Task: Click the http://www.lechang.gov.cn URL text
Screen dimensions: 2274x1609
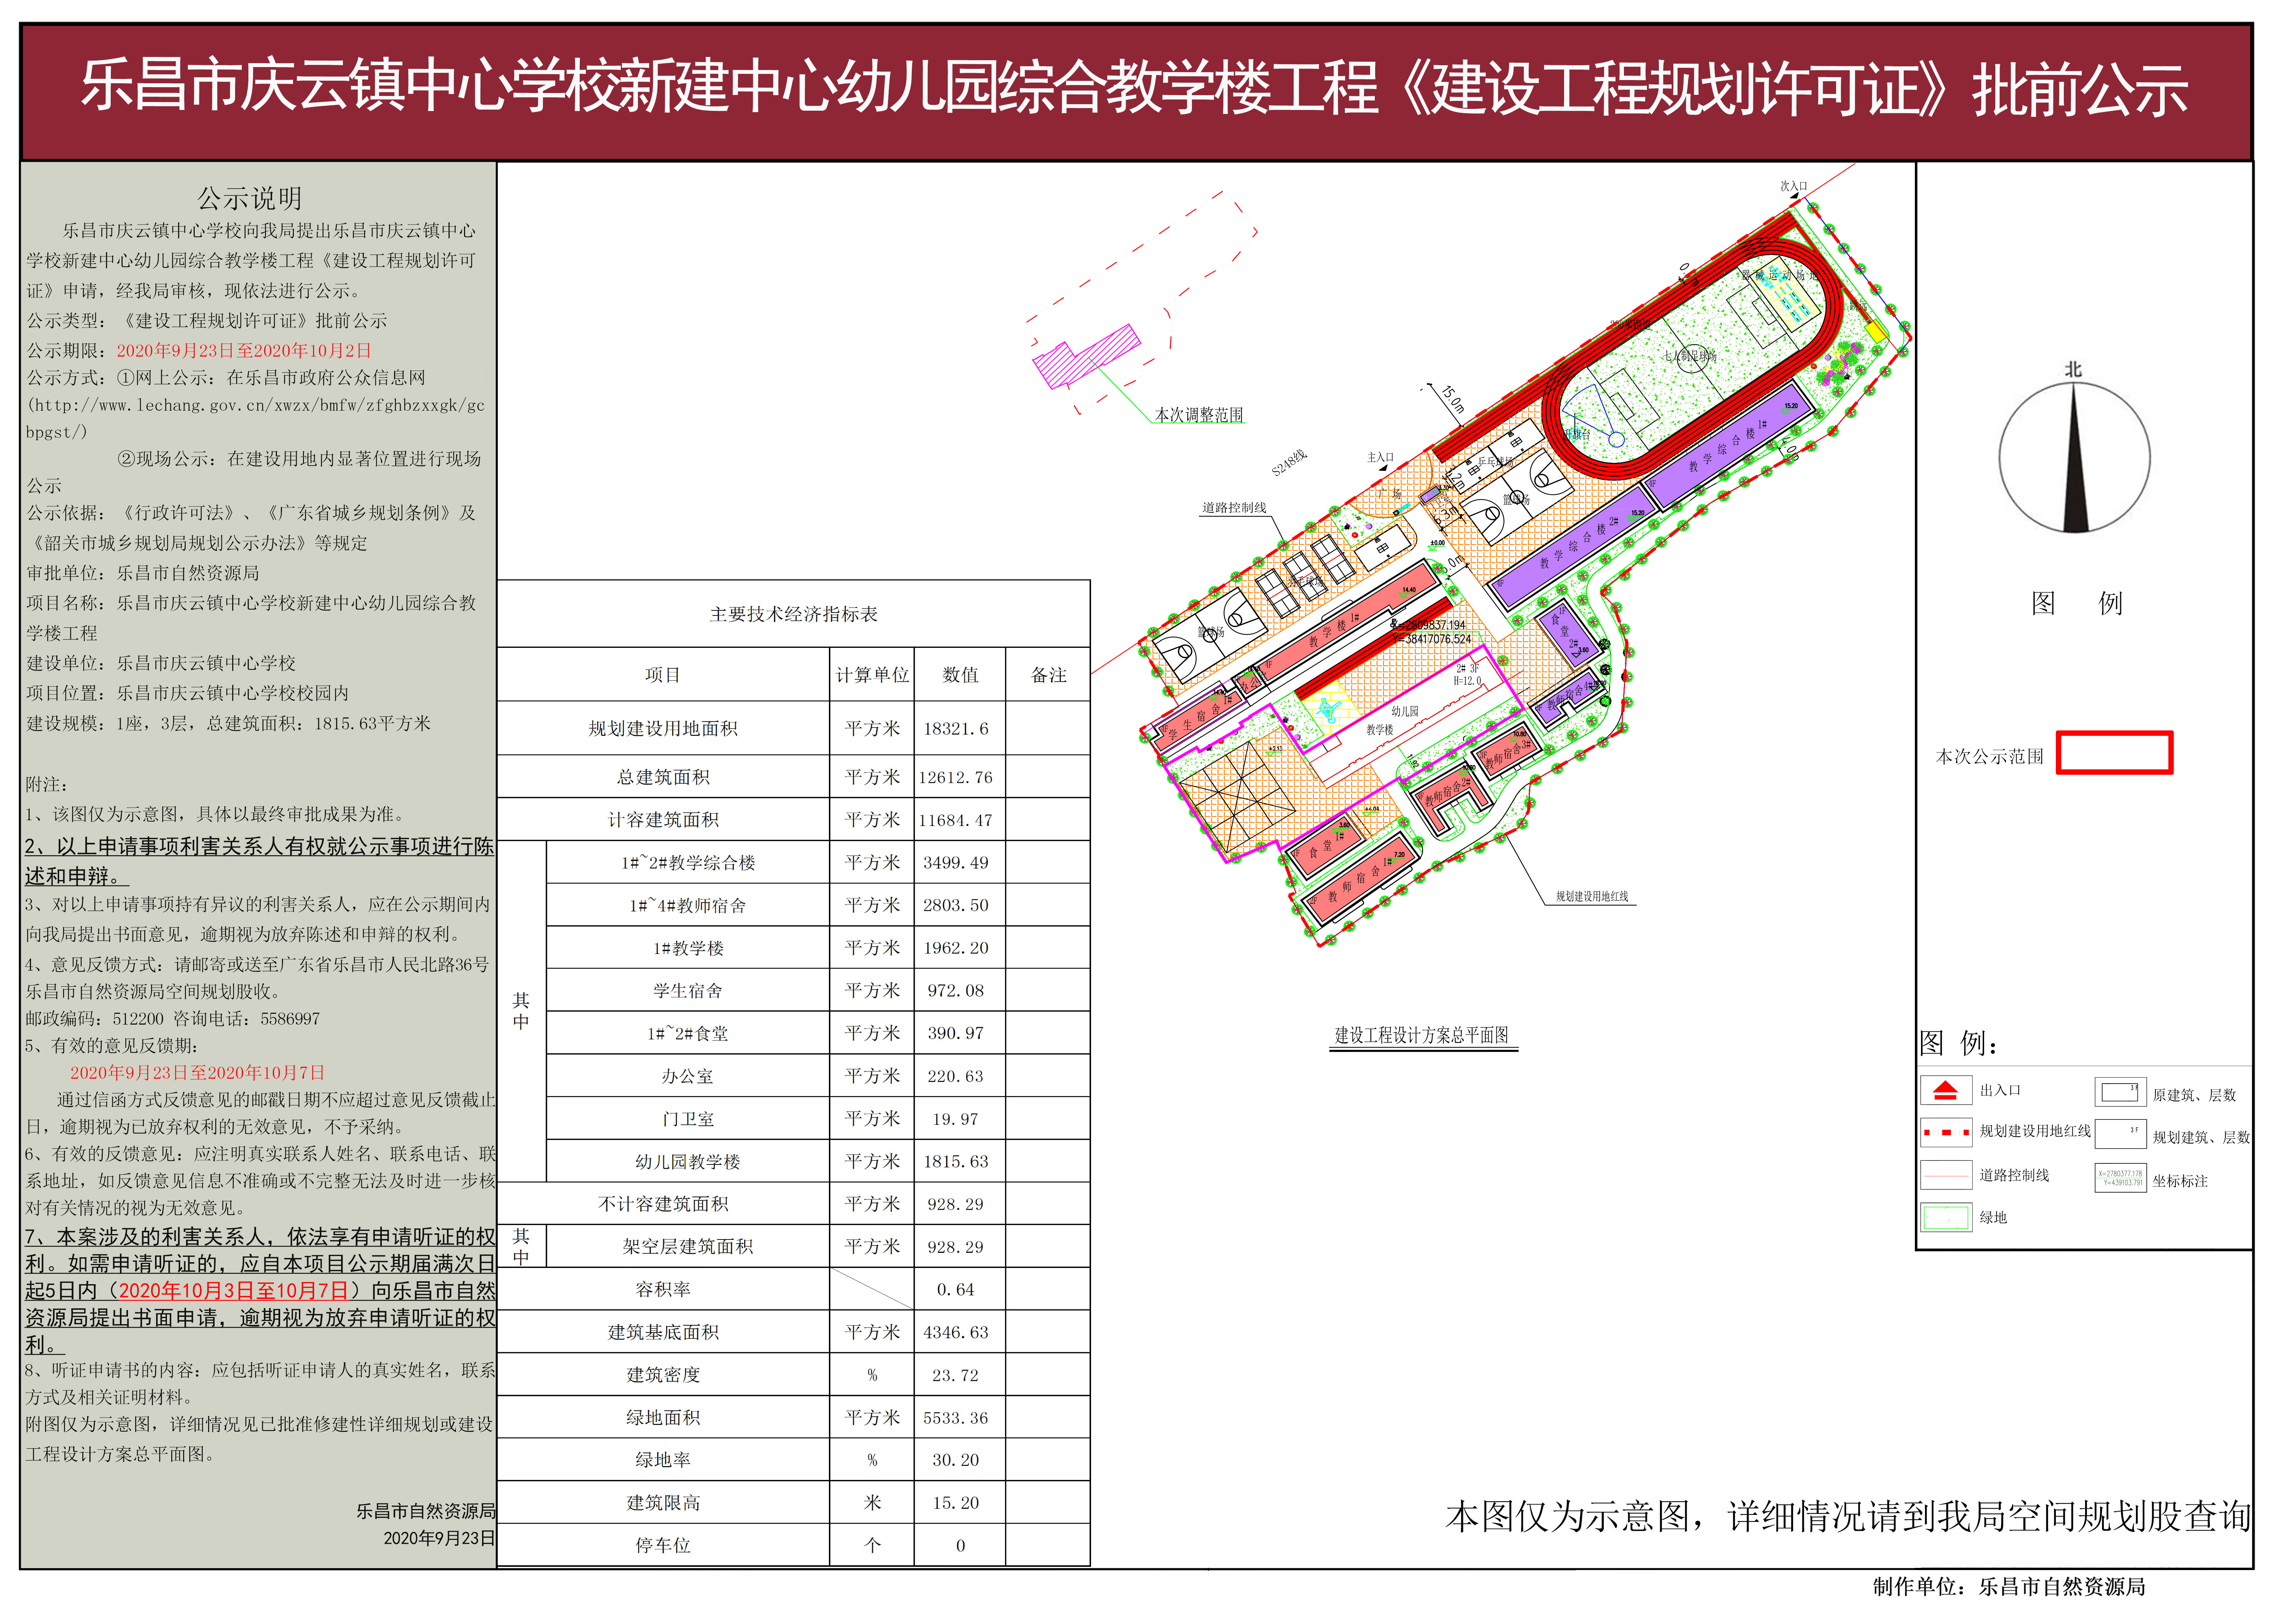Action: 256,418
